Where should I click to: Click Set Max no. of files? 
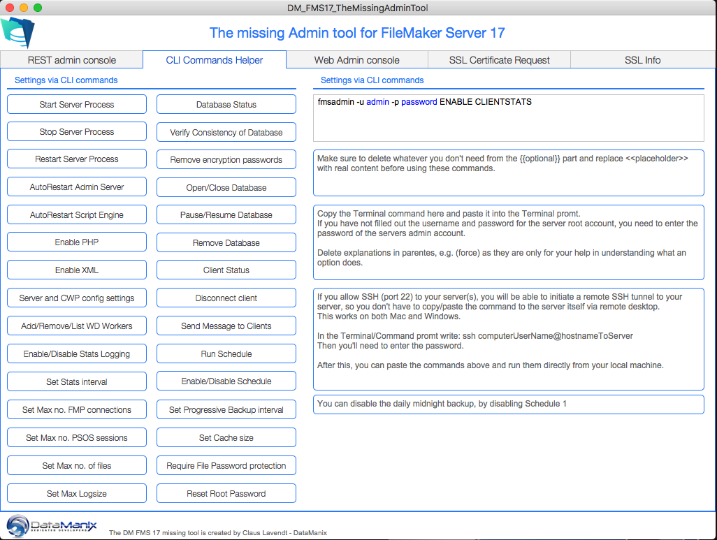tap(77, 465)
